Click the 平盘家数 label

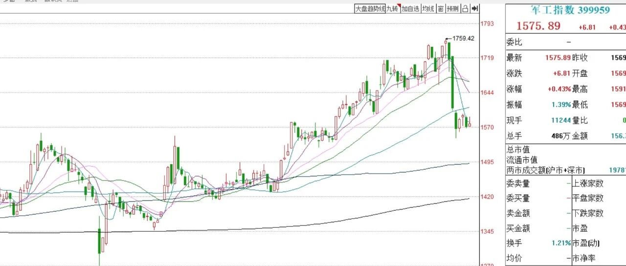click(x=588, y=199)
